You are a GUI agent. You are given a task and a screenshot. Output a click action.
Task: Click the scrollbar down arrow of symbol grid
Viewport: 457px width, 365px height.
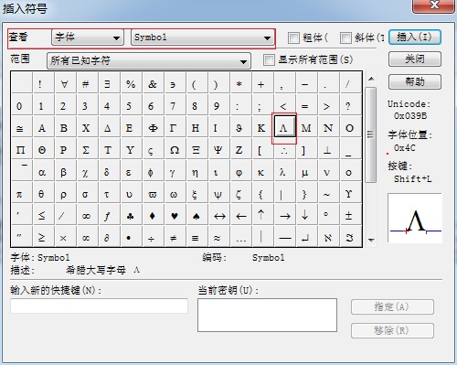coord(371,240)
